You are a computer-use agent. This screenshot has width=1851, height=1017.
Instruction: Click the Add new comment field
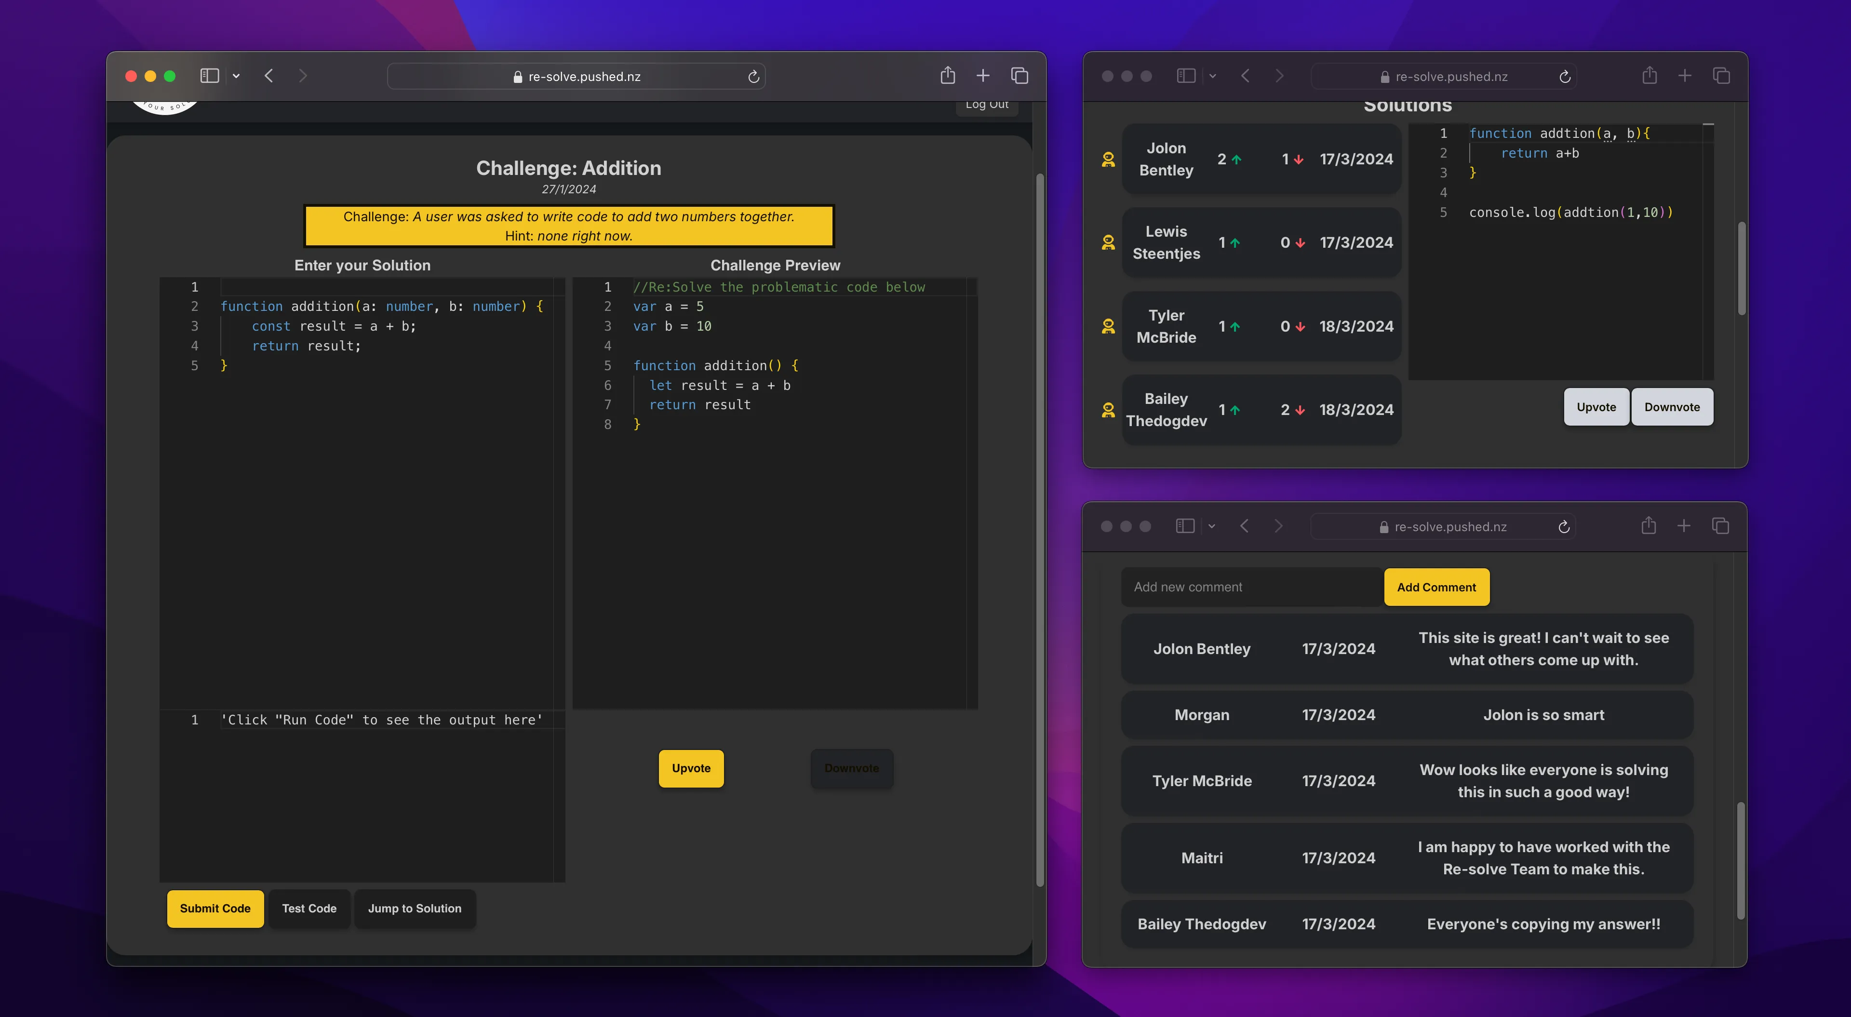pyautogui.click(x=1252, y=587)
